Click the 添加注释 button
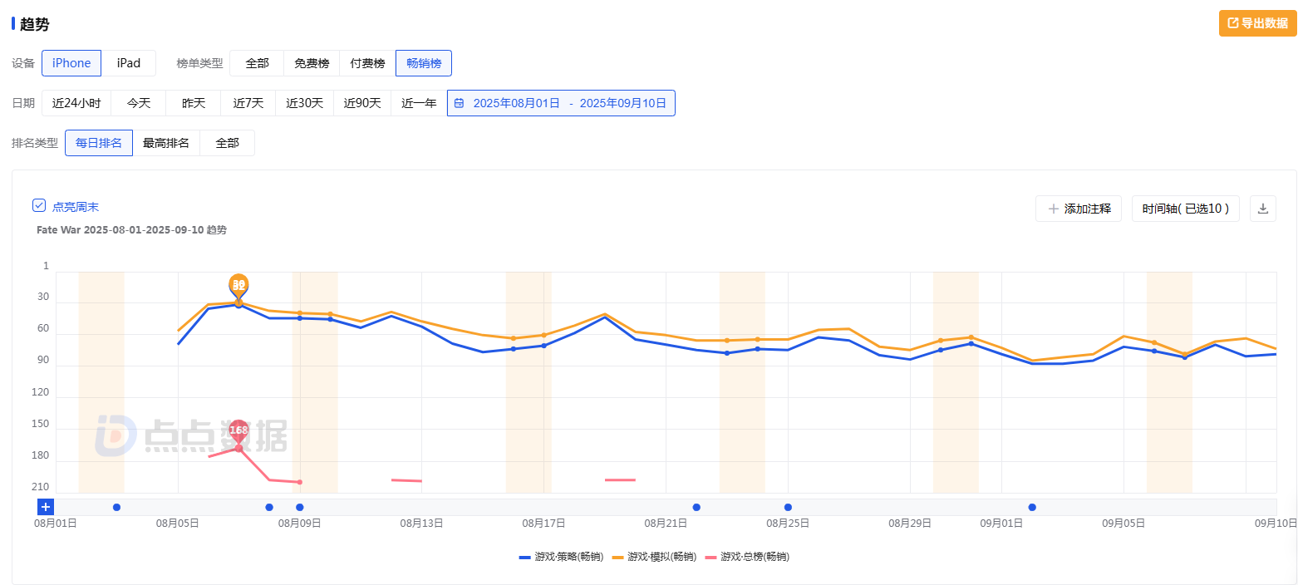Screen dimensions: 1298x585 click(x=1079, y=209)
